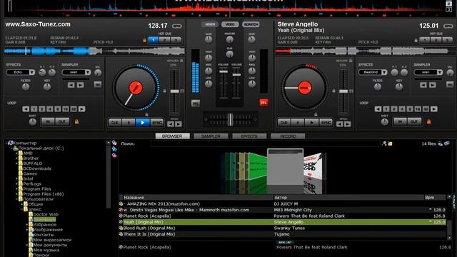Viewport: 457px width, 257px height.
Task: Toggle the right deck hot cue lock
Action: click(416, 40)
